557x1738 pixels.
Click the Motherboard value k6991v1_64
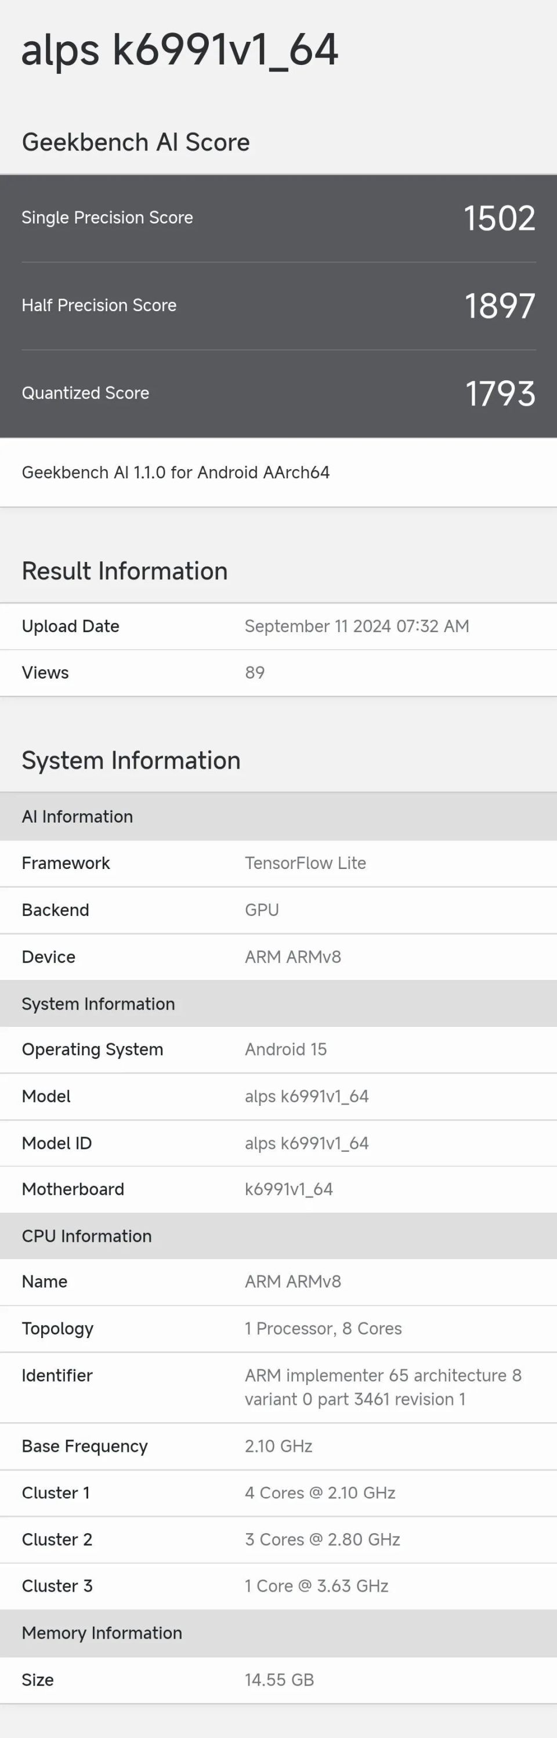point(288,1189)
